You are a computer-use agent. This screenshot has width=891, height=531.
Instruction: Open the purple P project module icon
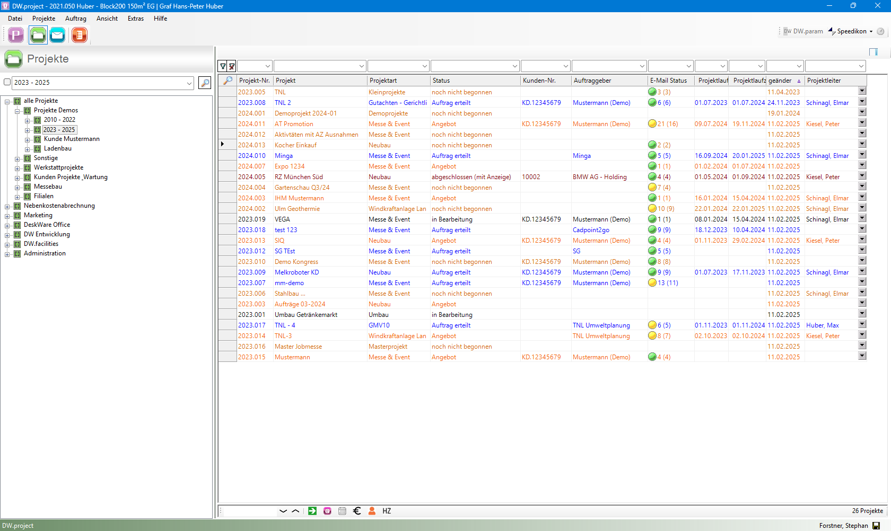[16, 36]
